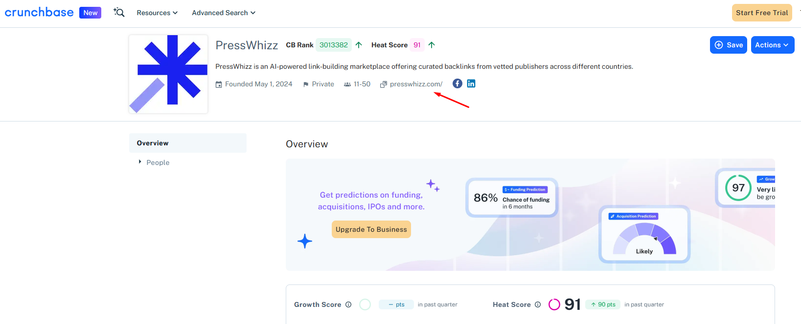Open the PressWhizz Facebook page
The width and height of the screenshot is (801, 324).
tap(458, 83)
